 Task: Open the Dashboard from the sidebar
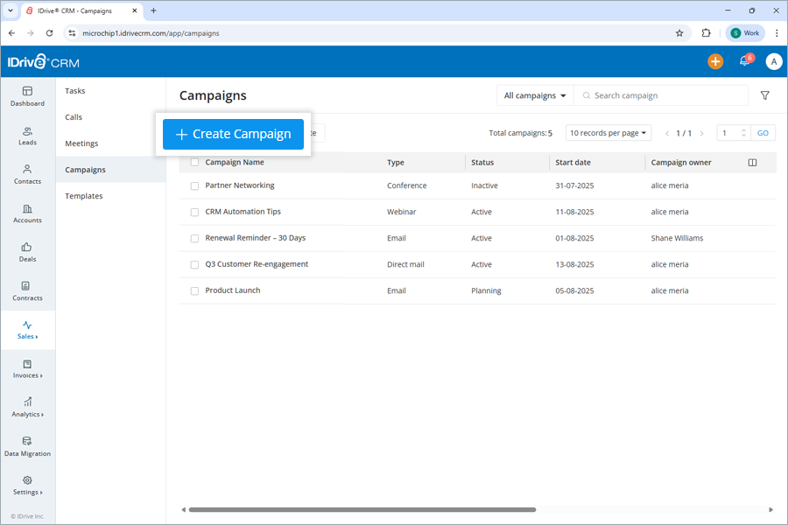tap(27, 97)
